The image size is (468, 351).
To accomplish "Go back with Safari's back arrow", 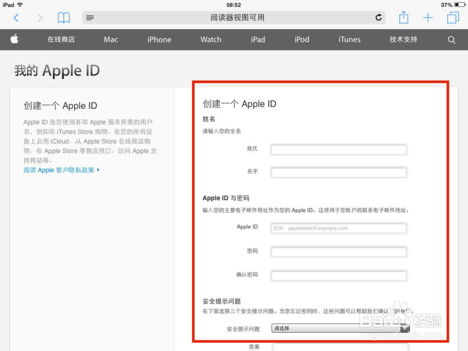I will (x=16, y=18).
